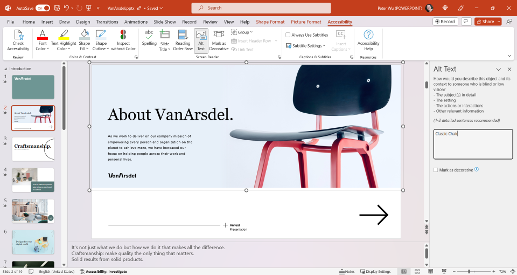Open the Inspect without Color tool
This screenshot has height=275, width=517.
tap(123, 40)
